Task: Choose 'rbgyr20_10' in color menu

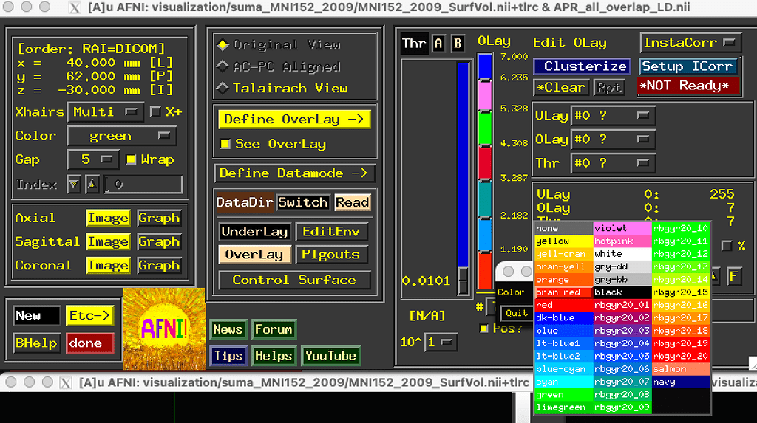Action: [x=681, y=228]
